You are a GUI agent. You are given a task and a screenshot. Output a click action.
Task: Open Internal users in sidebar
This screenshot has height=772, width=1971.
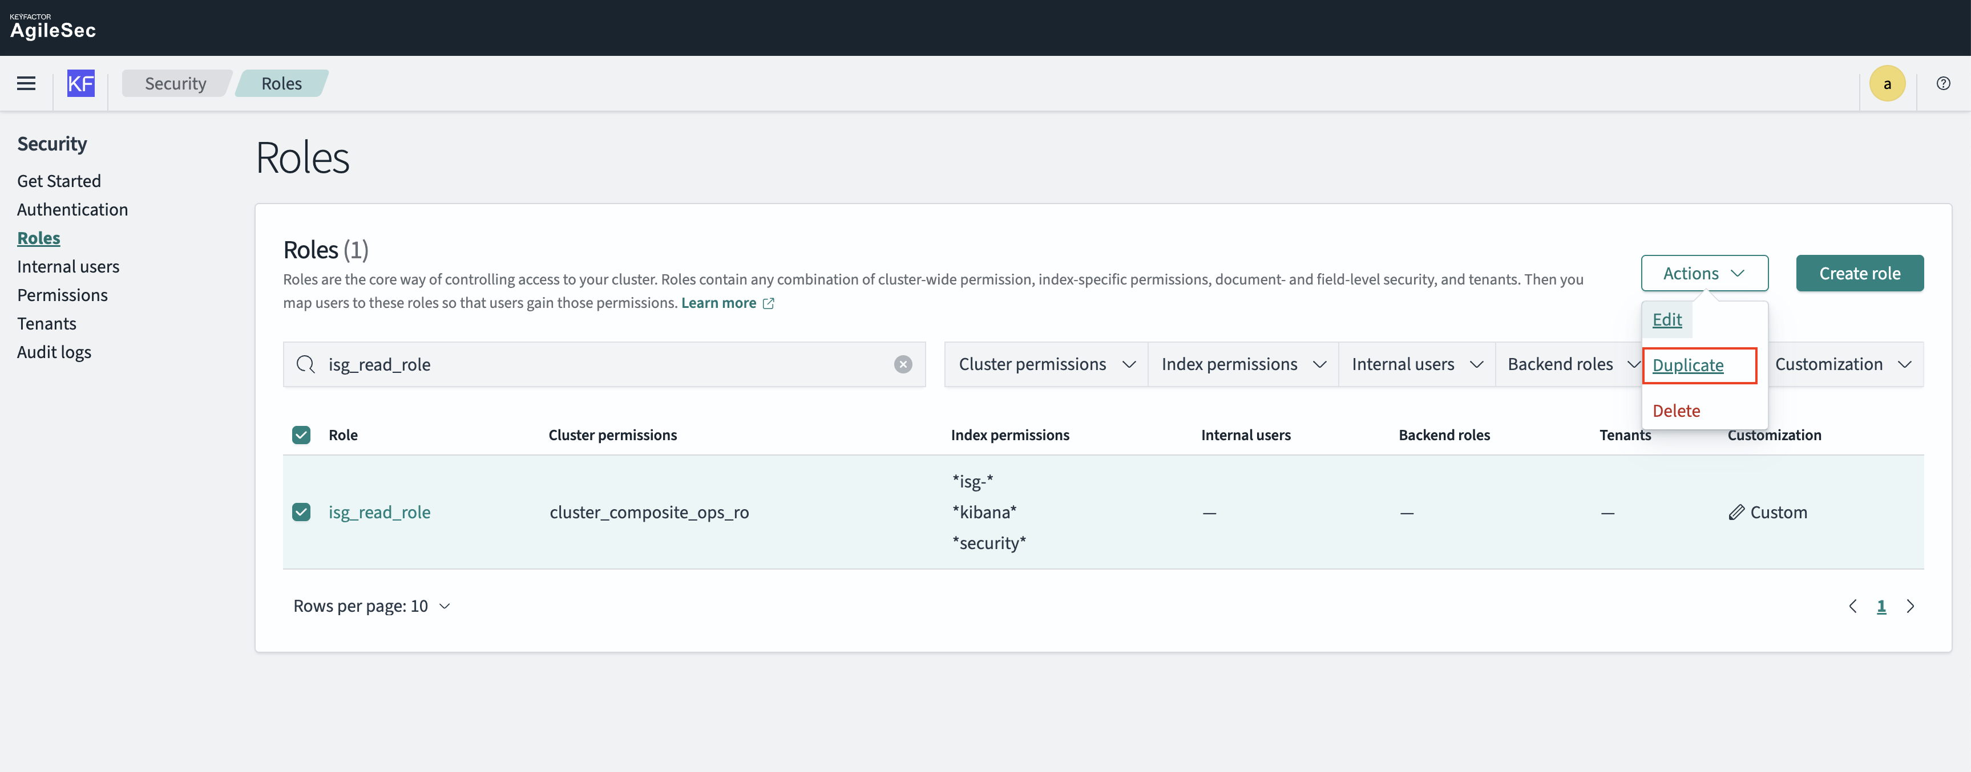pyautogui.click(x=68, y=267)
